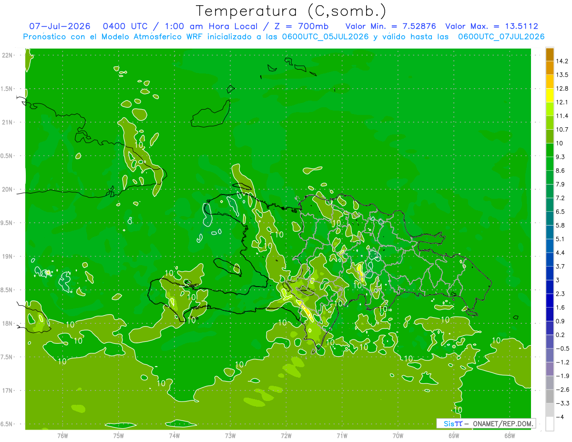Click the '69W' longitude label
The image size is (572, 442).
[454, 435]
